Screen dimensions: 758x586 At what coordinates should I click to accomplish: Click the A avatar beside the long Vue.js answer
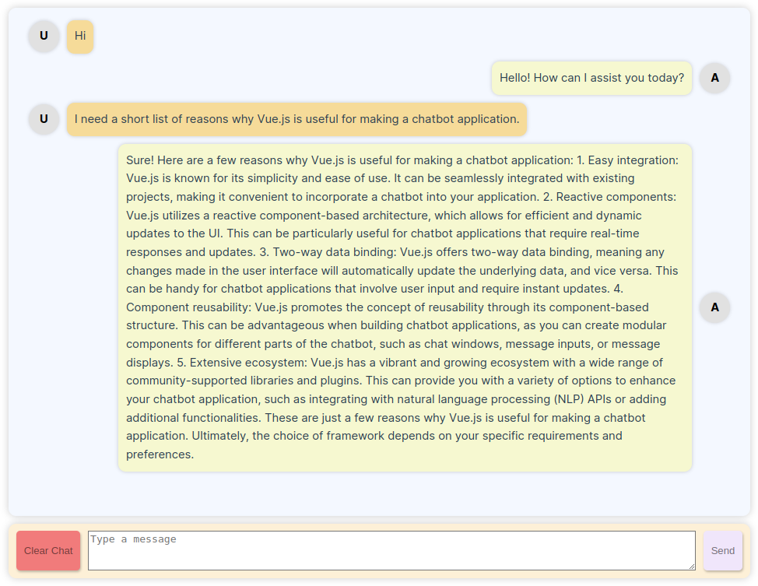714,307
